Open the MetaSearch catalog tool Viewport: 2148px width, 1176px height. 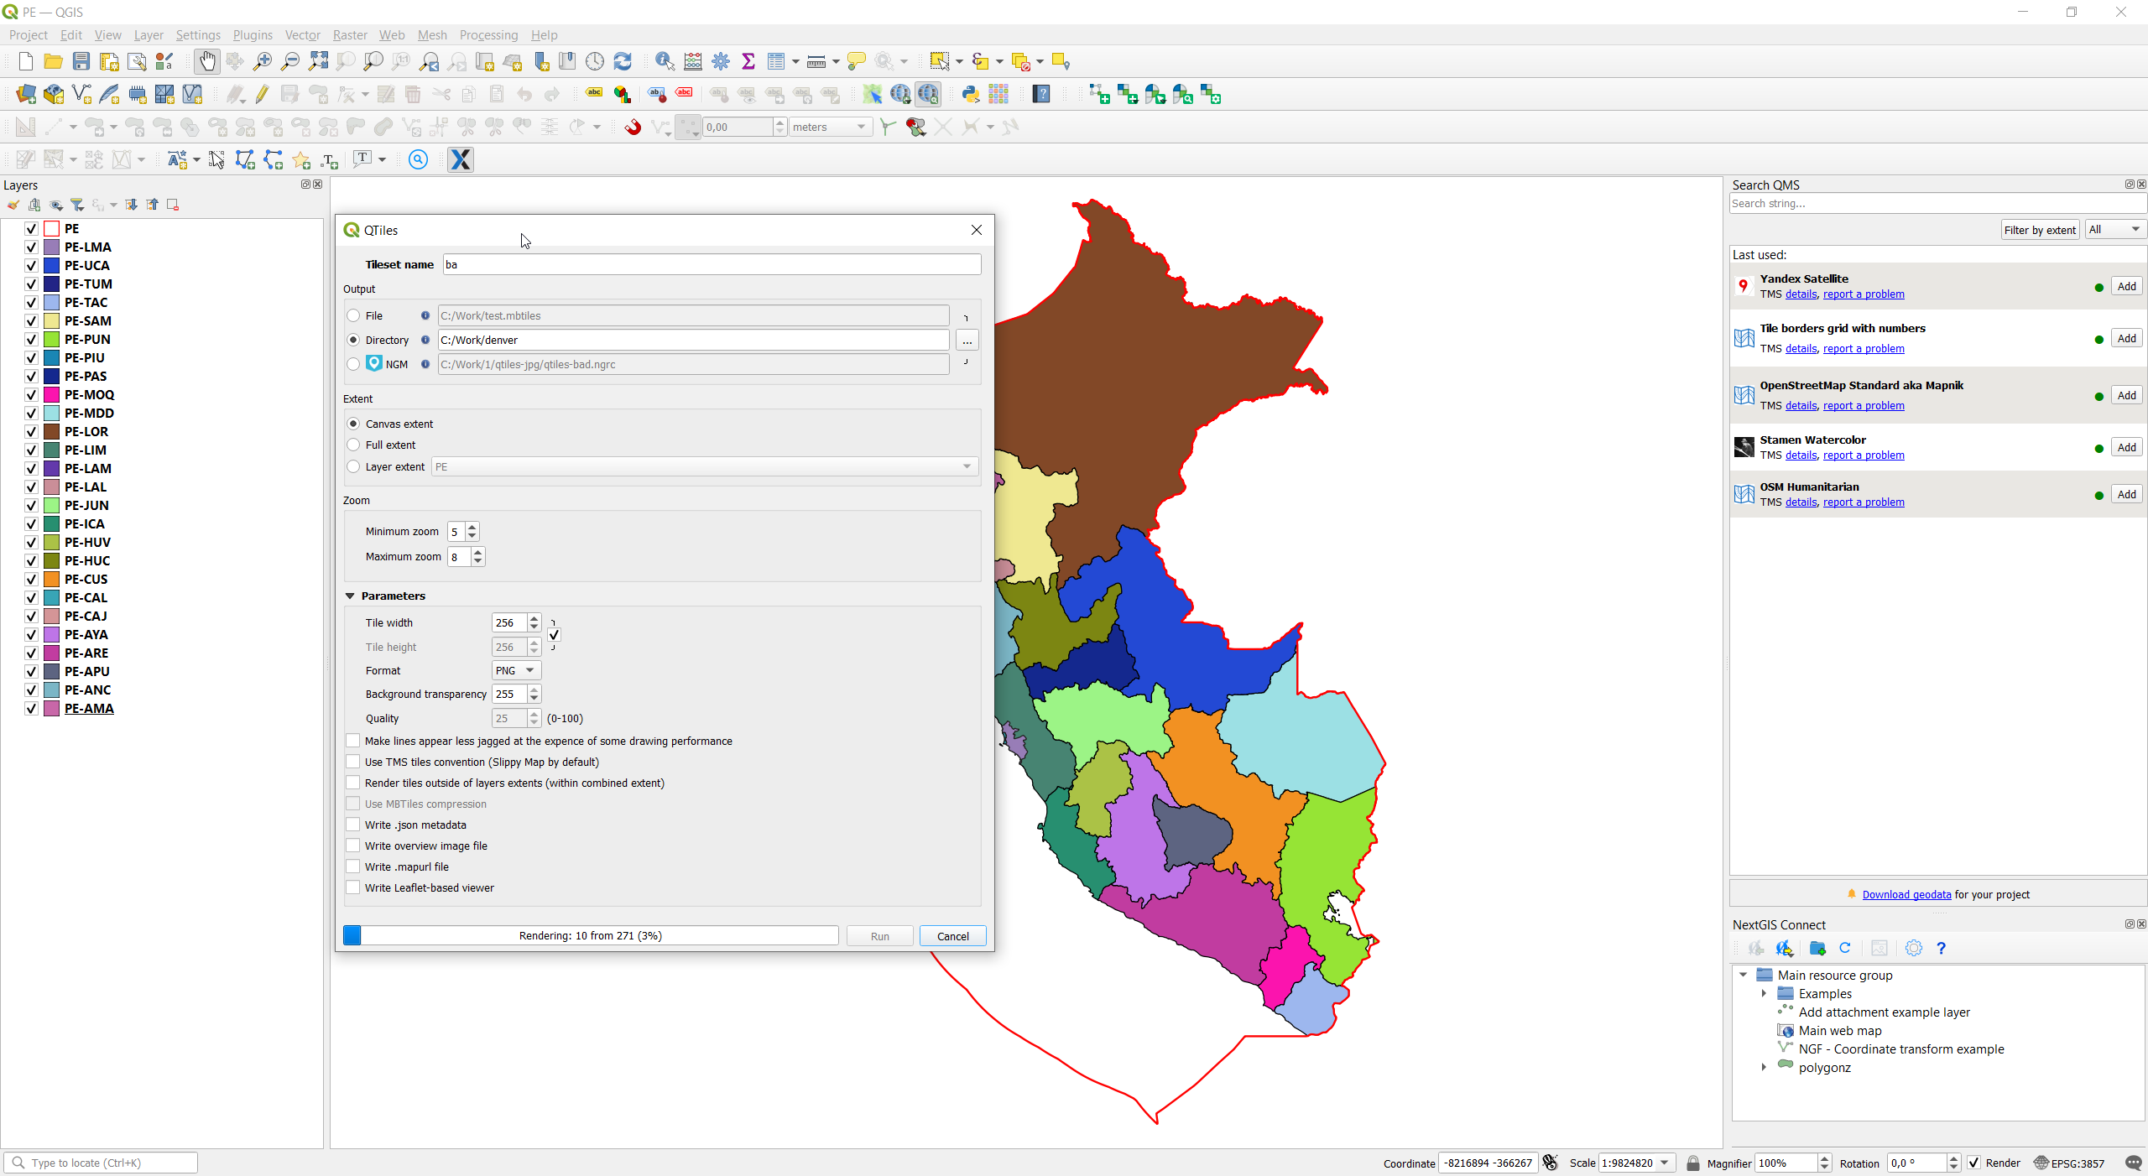pos(928,94)
